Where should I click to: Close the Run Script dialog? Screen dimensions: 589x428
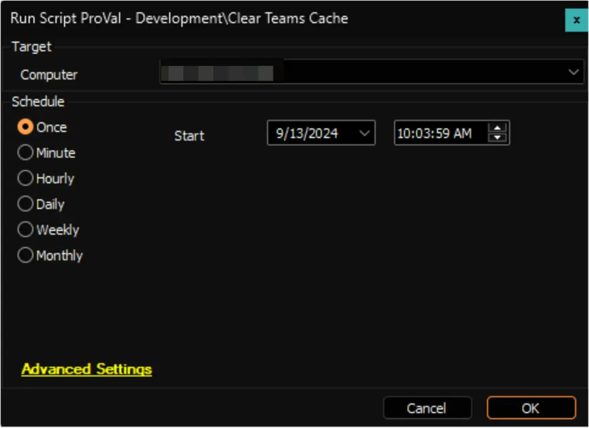coord(577,20)
